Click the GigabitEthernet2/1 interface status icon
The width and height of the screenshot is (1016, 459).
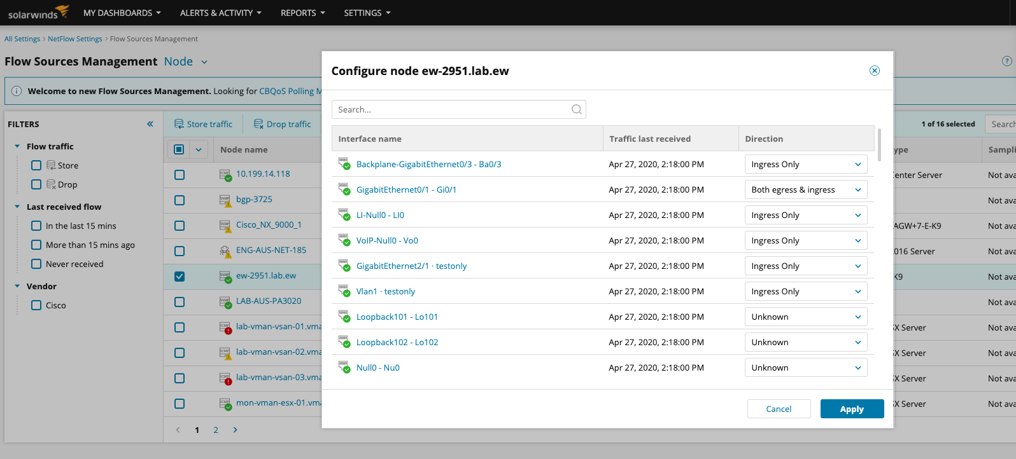(x=344, y=265)
